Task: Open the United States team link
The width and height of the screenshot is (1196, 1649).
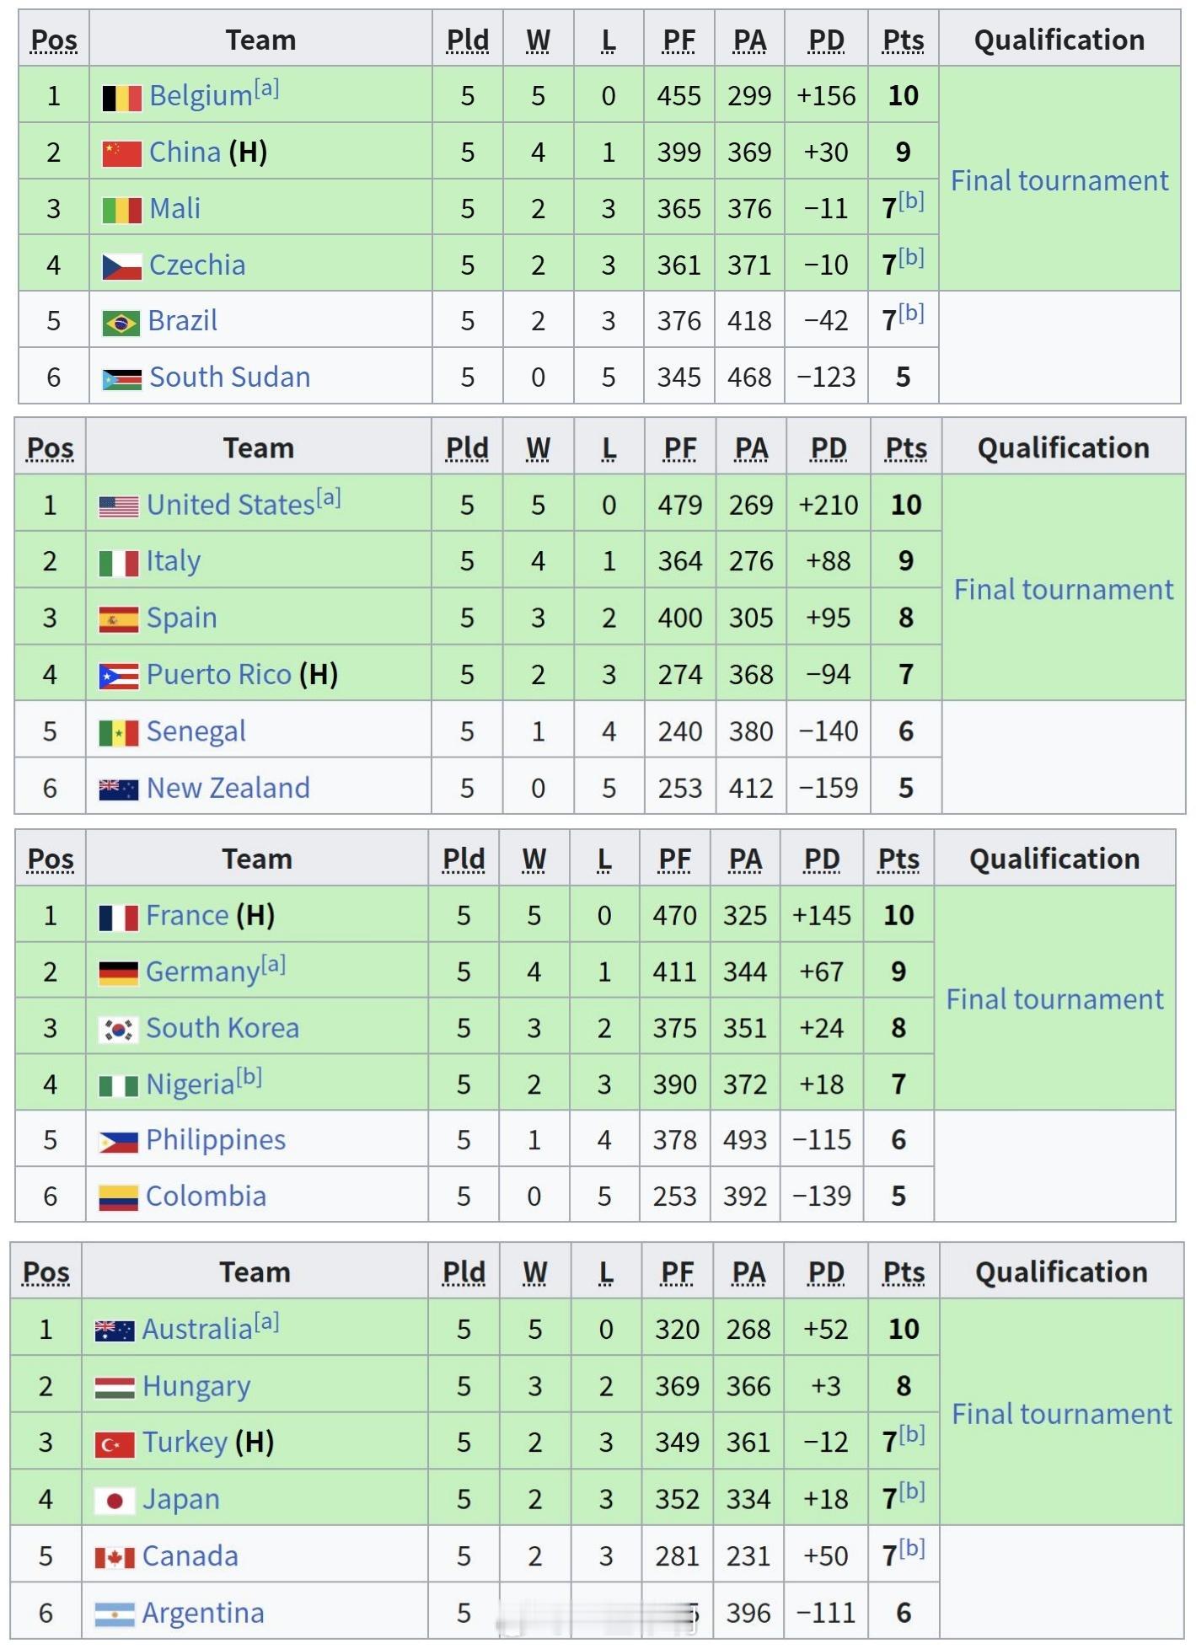Action: (230, 506)
